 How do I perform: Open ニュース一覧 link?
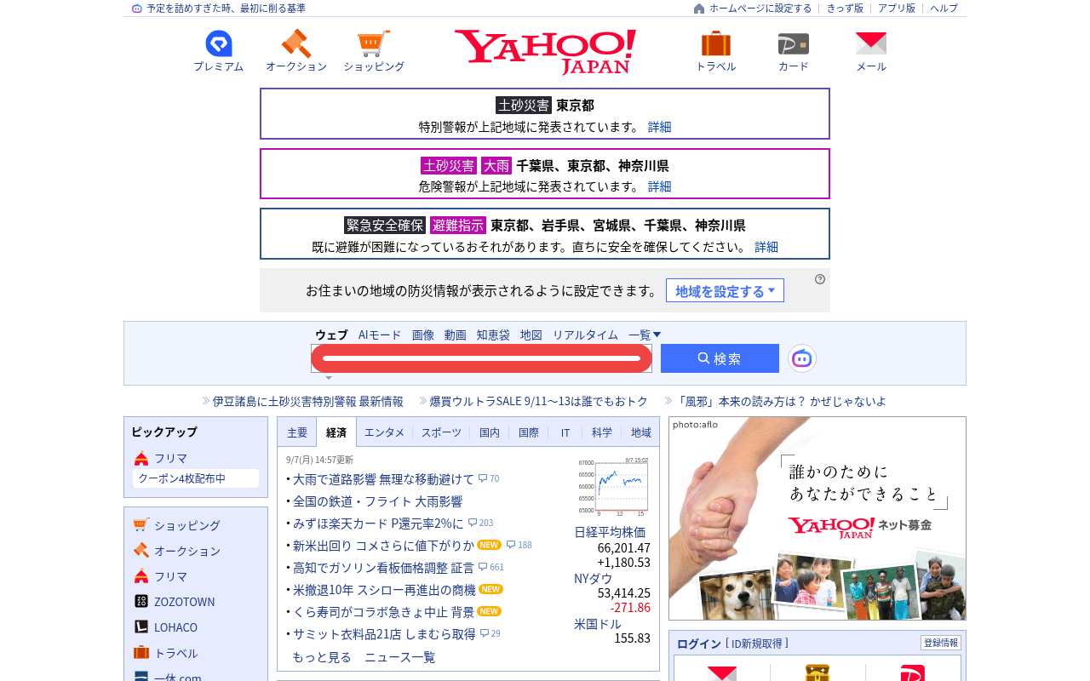click(399, 657)
